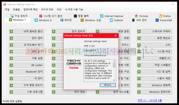Click the scroll down arrow in description box
Viewport: 179px width, 105px height.
click(114, 80)
